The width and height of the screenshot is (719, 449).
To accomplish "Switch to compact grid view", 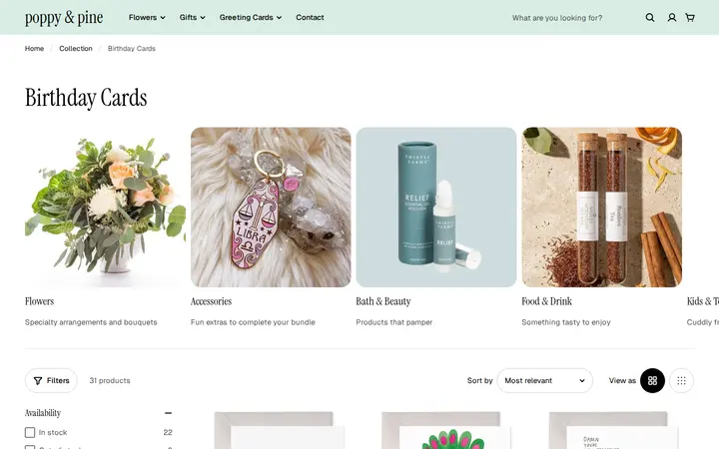I will click(x=681, y=381).
